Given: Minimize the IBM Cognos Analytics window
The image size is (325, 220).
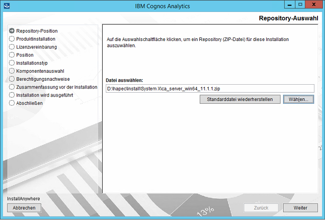Looking at the screenshot, I should tap(289, 4).
